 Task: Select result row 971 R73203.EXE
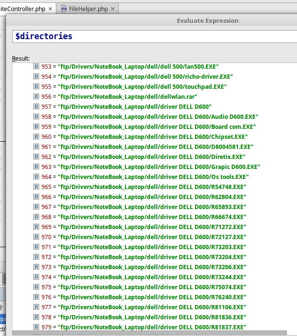tap(140, 247)
